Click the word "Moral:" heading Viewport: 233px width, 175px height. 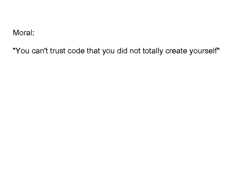point(24,33)
